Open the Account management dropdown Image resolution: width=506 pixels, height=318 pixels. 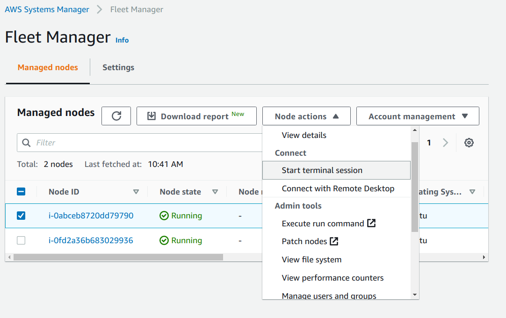pos(418,116)
